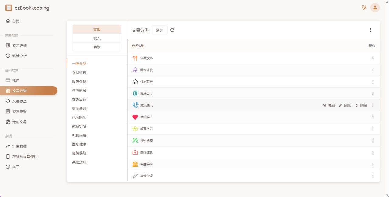The width and height of the screenshot is (389, 197).
Task: Click the 休闲娱乐 heart icon
Action: (x=135, y=117)
